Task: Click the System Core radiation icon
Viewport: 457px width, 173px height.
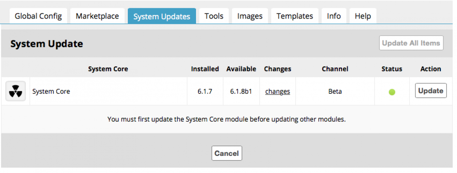Action: (x=15, y=91)
